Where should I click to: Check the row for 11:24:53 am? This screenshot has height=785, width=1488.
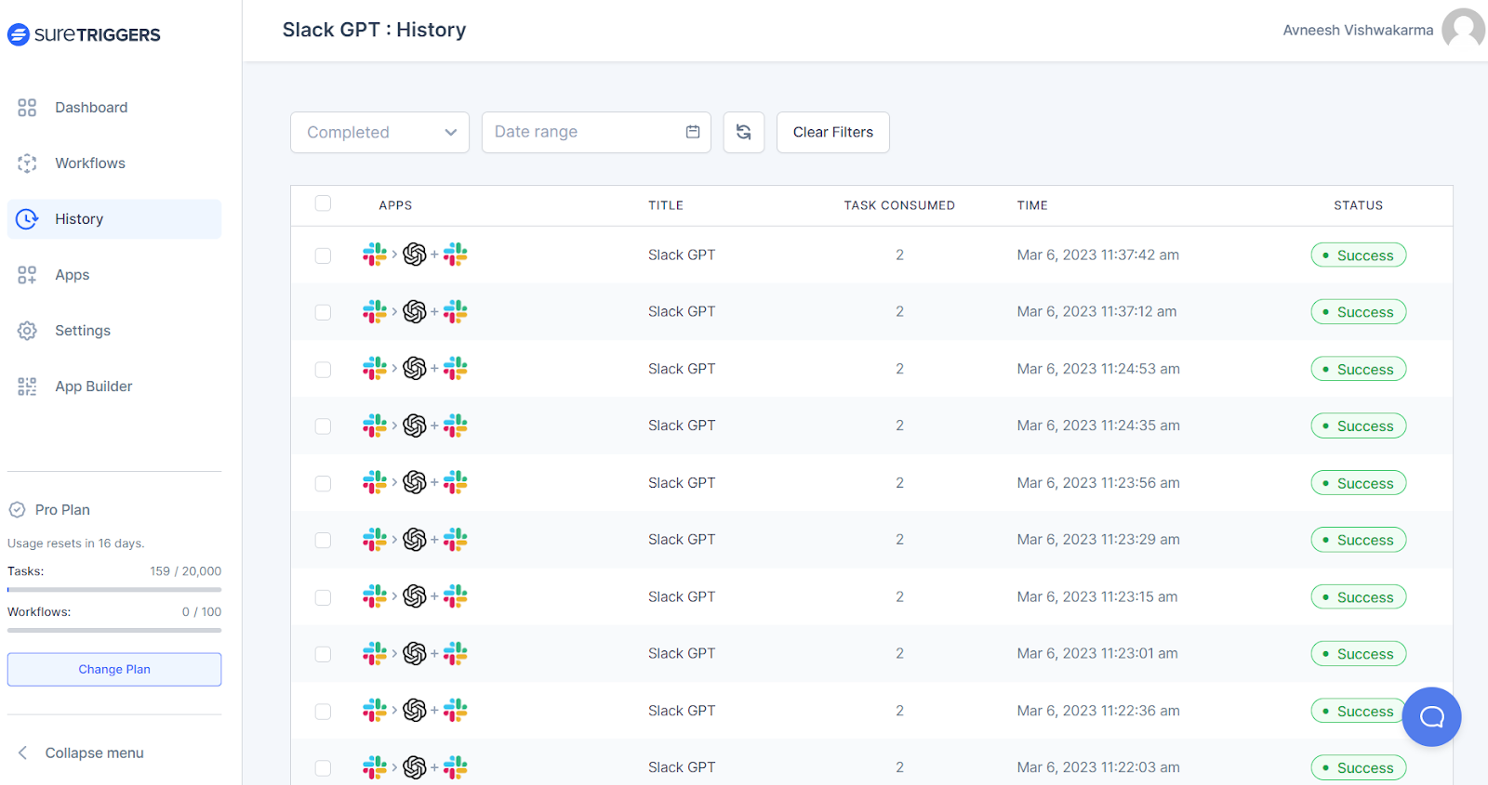coord(323,370)
